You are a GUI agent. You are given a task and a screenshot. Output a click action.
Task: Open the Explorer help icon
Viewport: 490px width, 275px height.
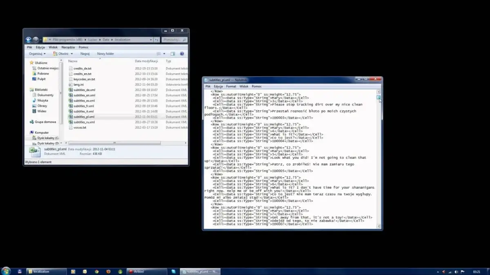(x=182, y=54)
